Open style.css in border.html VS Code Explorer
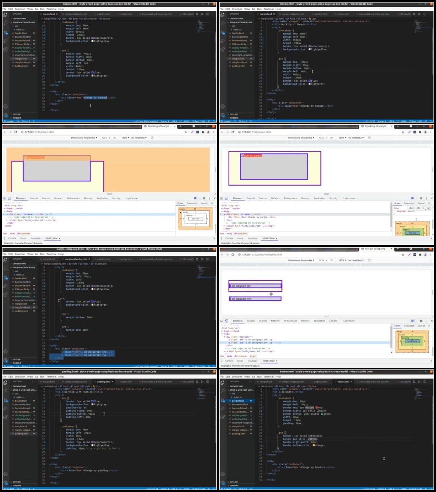 point(238,397)
